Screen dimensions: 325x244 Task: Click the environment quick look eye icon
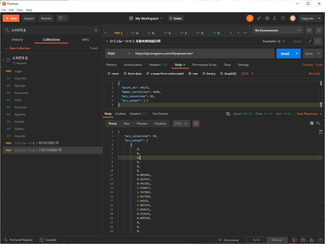(x=309, y=30)
